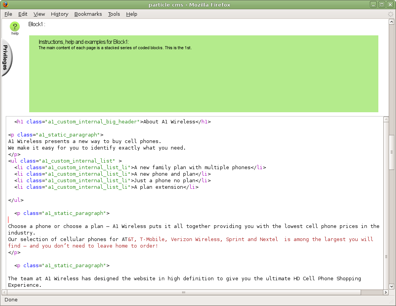Click the page scrollbar up arrow
This screenshot has height=306, width=396.
(x=391, y=22)
